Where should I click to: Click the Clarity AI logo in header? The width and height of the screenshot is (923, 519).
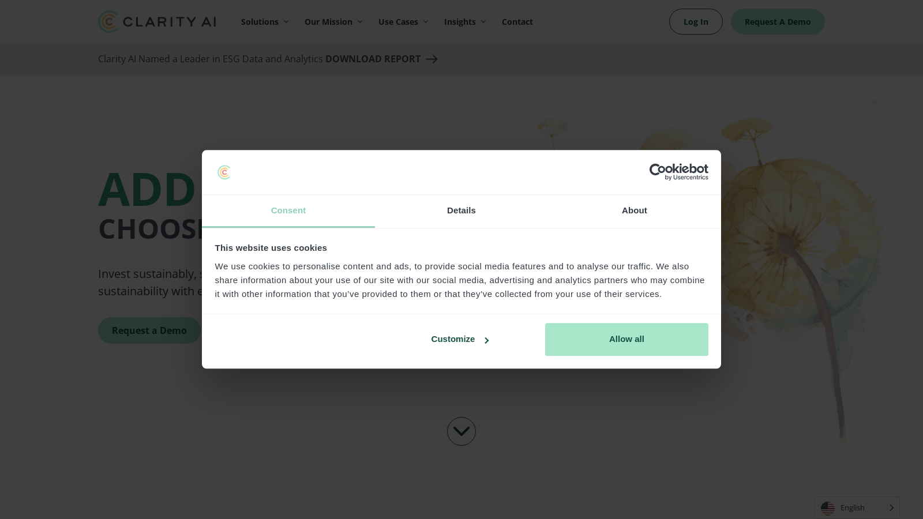click(x=157, y=22)
